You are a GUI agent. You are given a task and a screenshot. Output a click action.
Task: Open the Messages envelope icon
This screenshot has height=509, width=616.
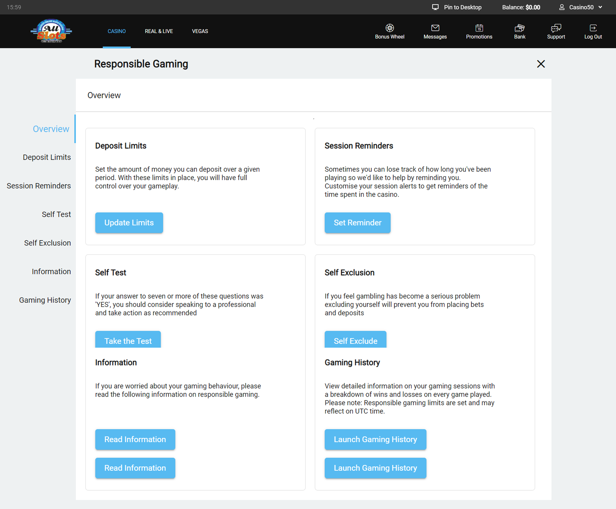(x=435, y=28)
